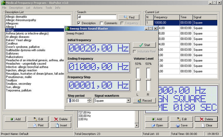The image size is (223, 137).
Task: Enable the Comments search checkbox
Action: point(101,23)
